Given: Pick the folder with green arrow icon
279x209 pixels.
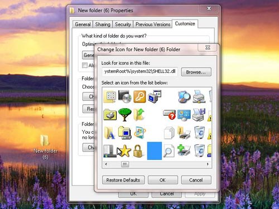Looking at the screenshot, I should point(139,115).
